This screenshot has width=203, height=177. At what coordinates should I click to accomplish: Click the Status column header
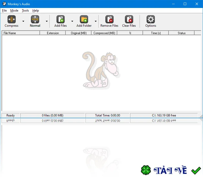[182, 33]
